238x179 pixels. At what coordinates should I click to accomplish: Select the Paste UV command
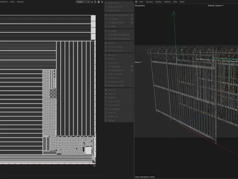112,94
